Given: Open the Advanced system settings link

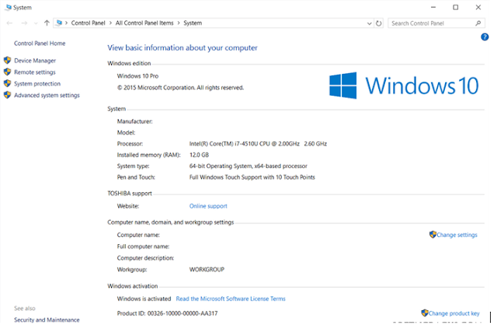Looking at the screenshot, I should click(47, 95).
